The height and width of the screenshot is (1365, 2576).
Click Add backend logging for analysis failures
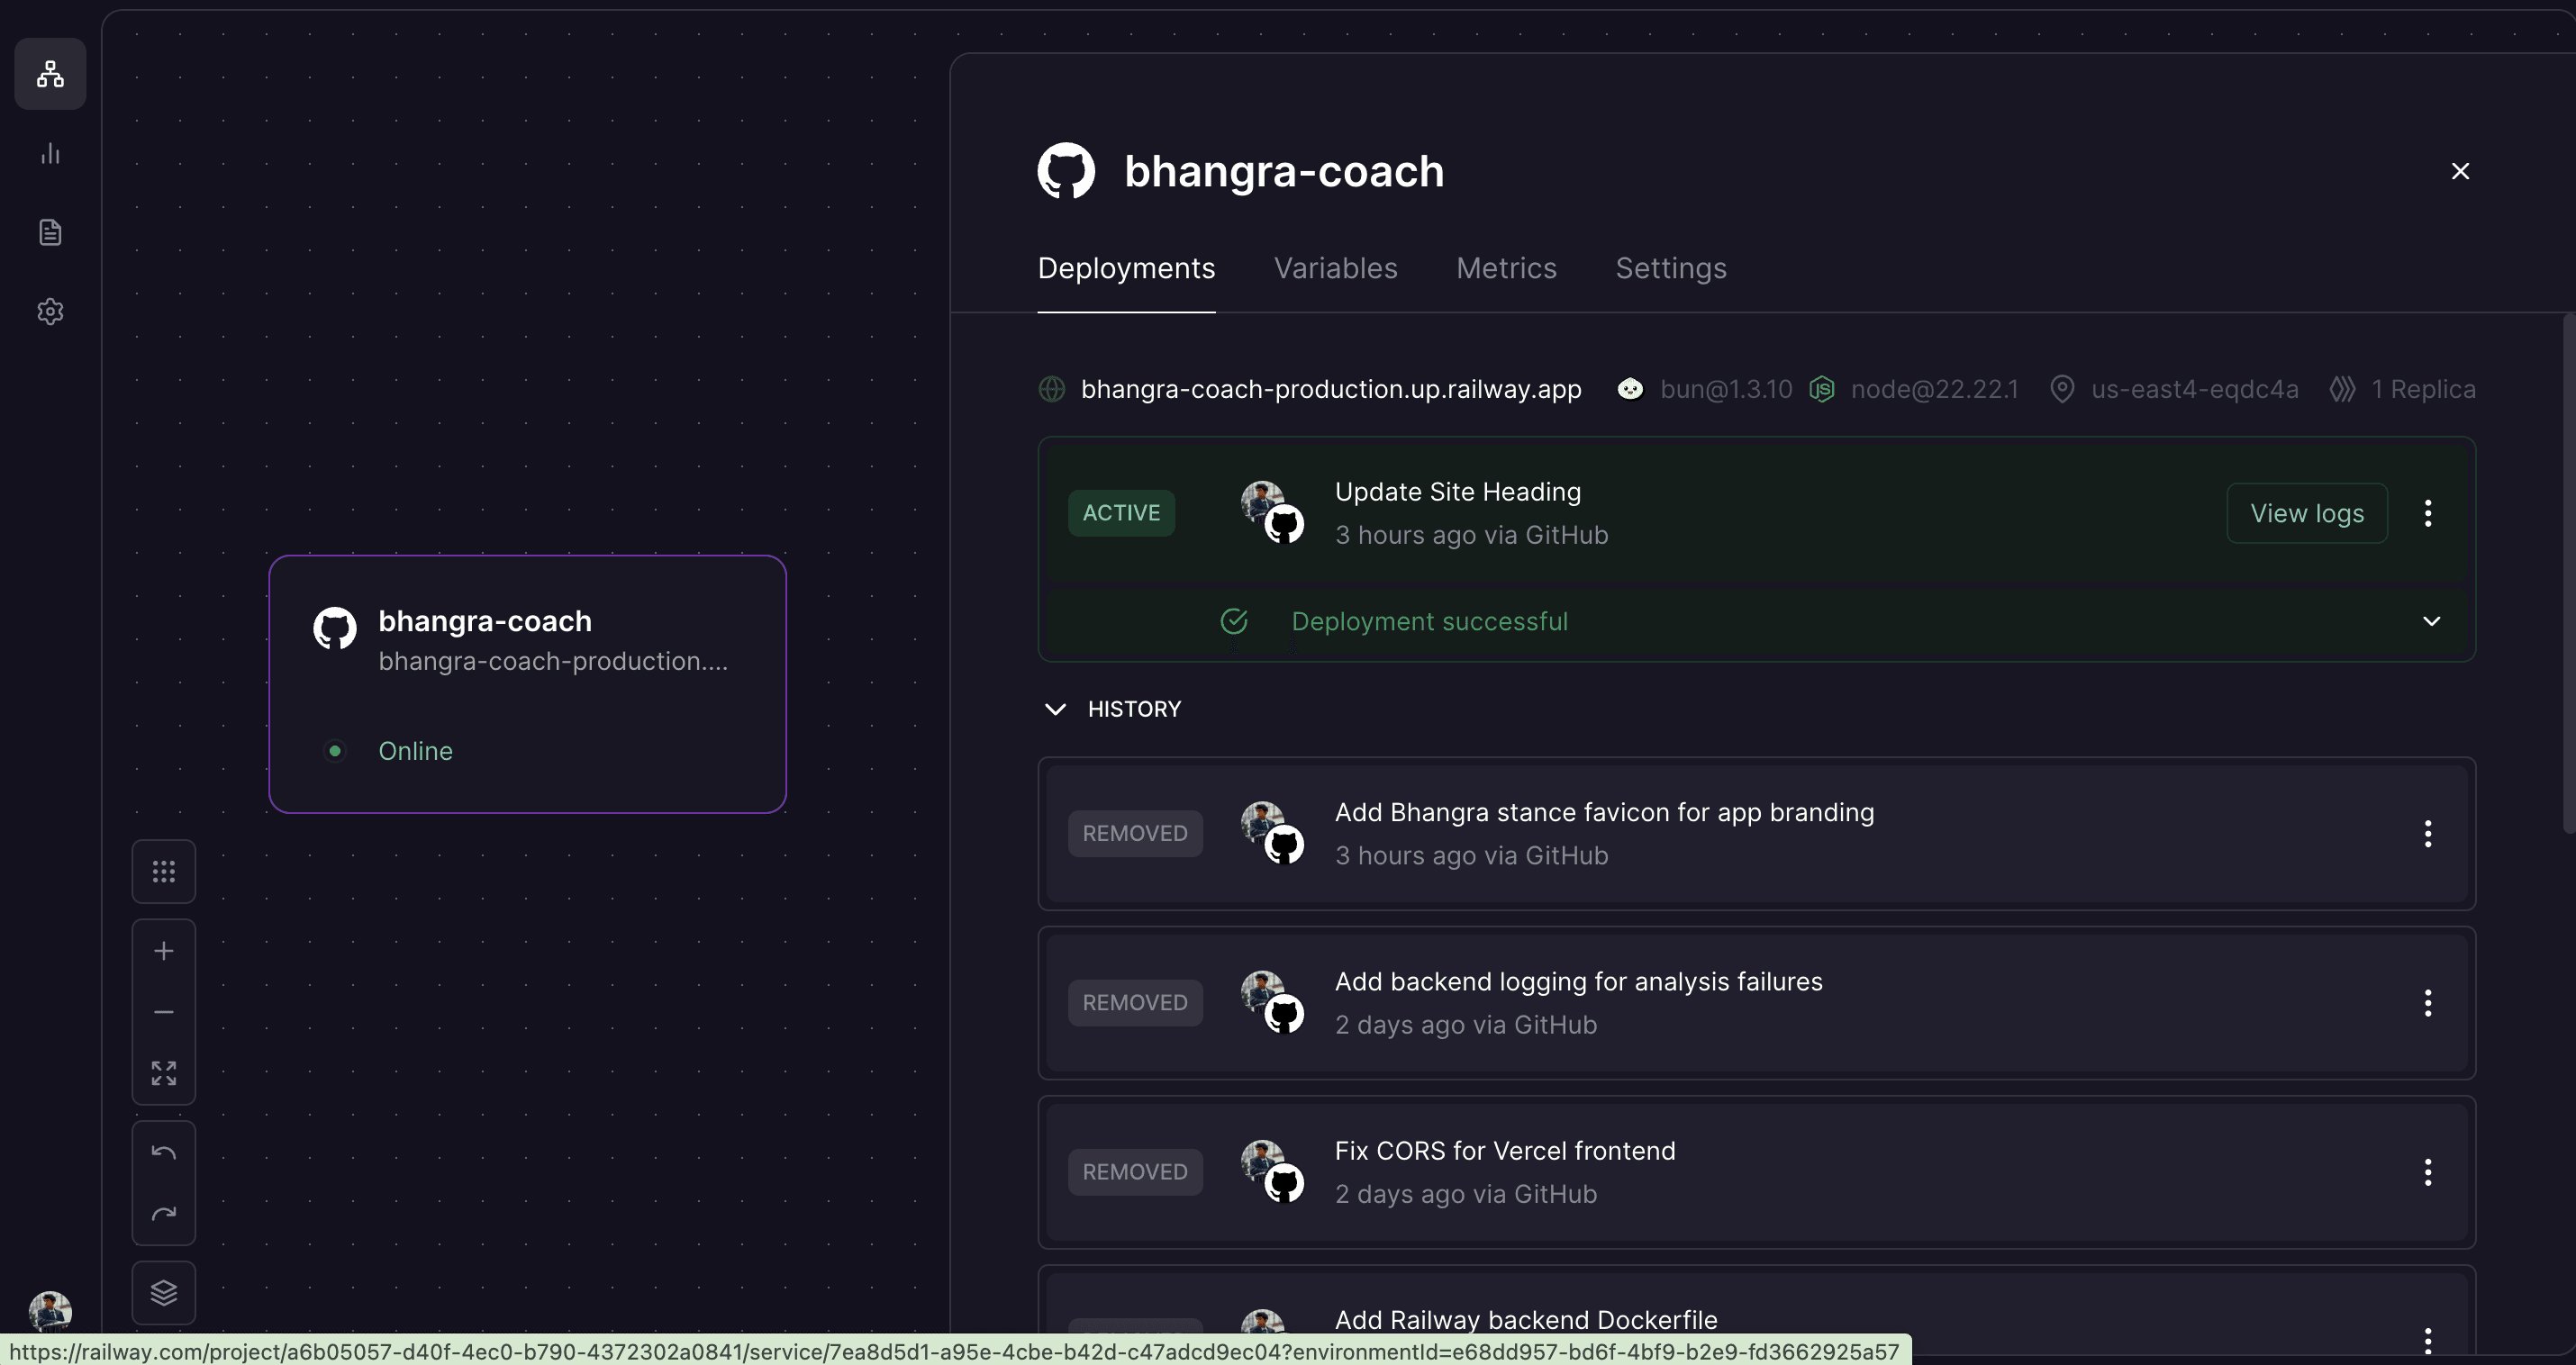[x=1578, y=982]
